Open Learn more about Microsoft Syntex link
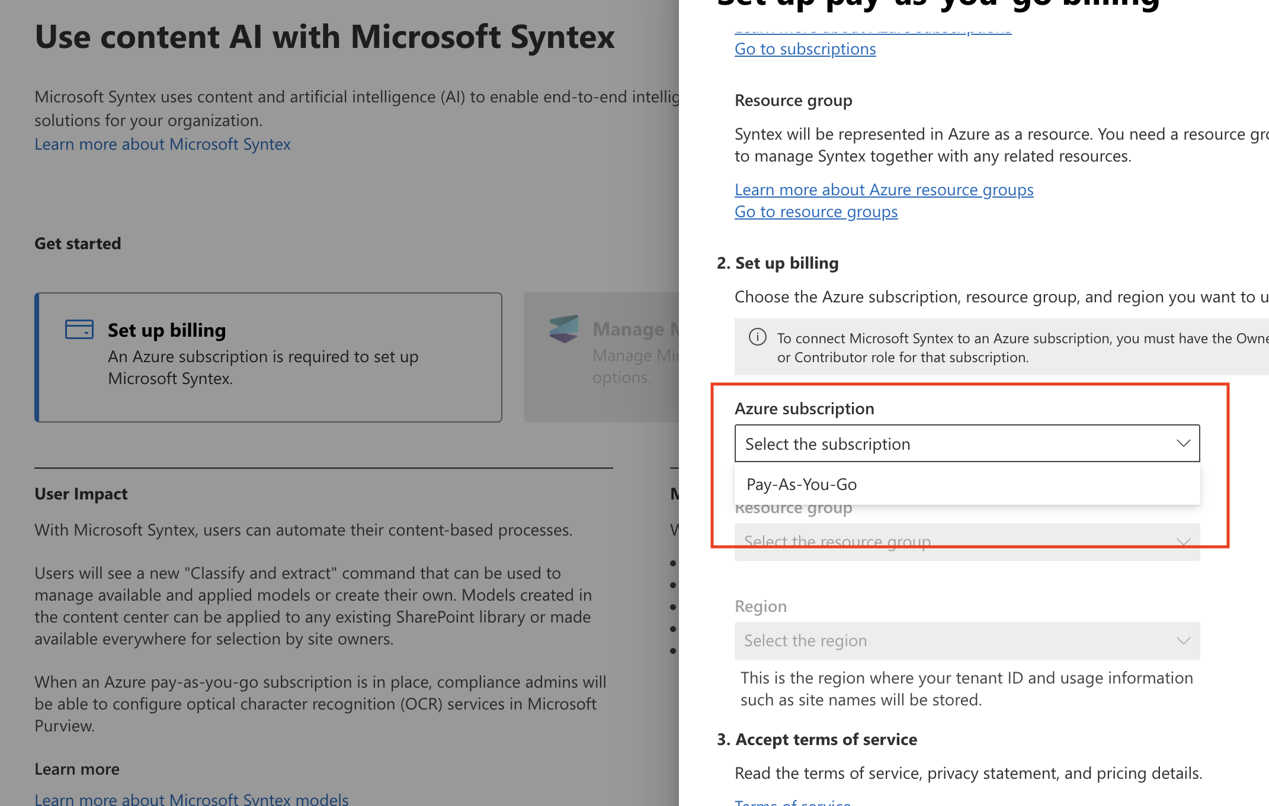The height and width of the screenshot is (806, 1269). click(x=162, y=144)
